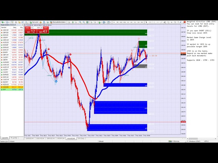This screenshot has height=163, width=218.
Task: Open the USDJPY,H4 chart tab
Action: 61,139
